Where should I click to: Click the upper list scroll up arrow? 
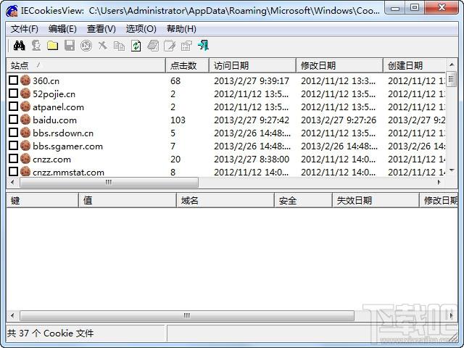point(451,65)
